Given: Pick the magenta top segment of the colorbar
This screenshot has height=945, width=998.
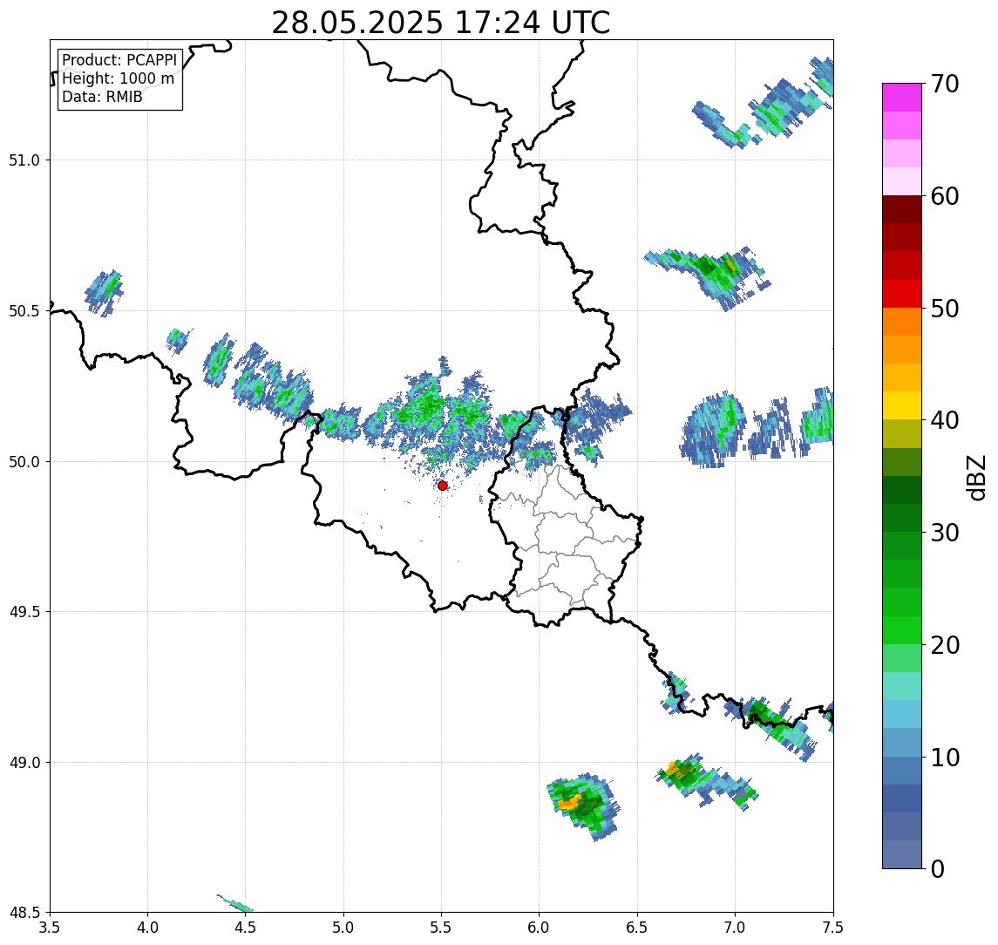Looking at the screenshot, I should (902, 98).
